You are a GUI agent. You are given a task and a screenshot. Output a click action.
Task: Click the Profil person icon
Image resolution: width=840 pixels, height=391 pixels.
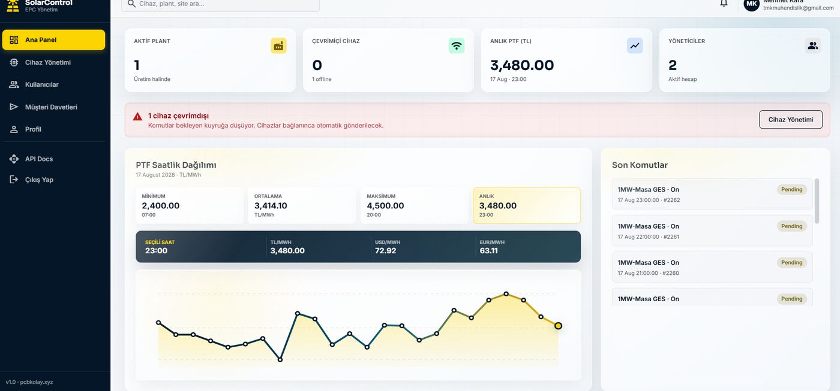[x=14, y=129]
